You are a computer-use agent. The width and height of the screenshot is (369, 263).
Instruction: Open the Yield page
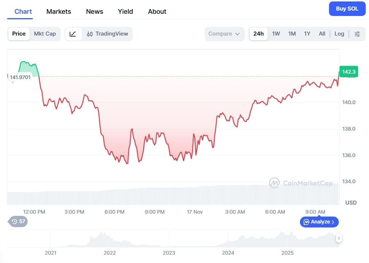[x=125, y=11]
